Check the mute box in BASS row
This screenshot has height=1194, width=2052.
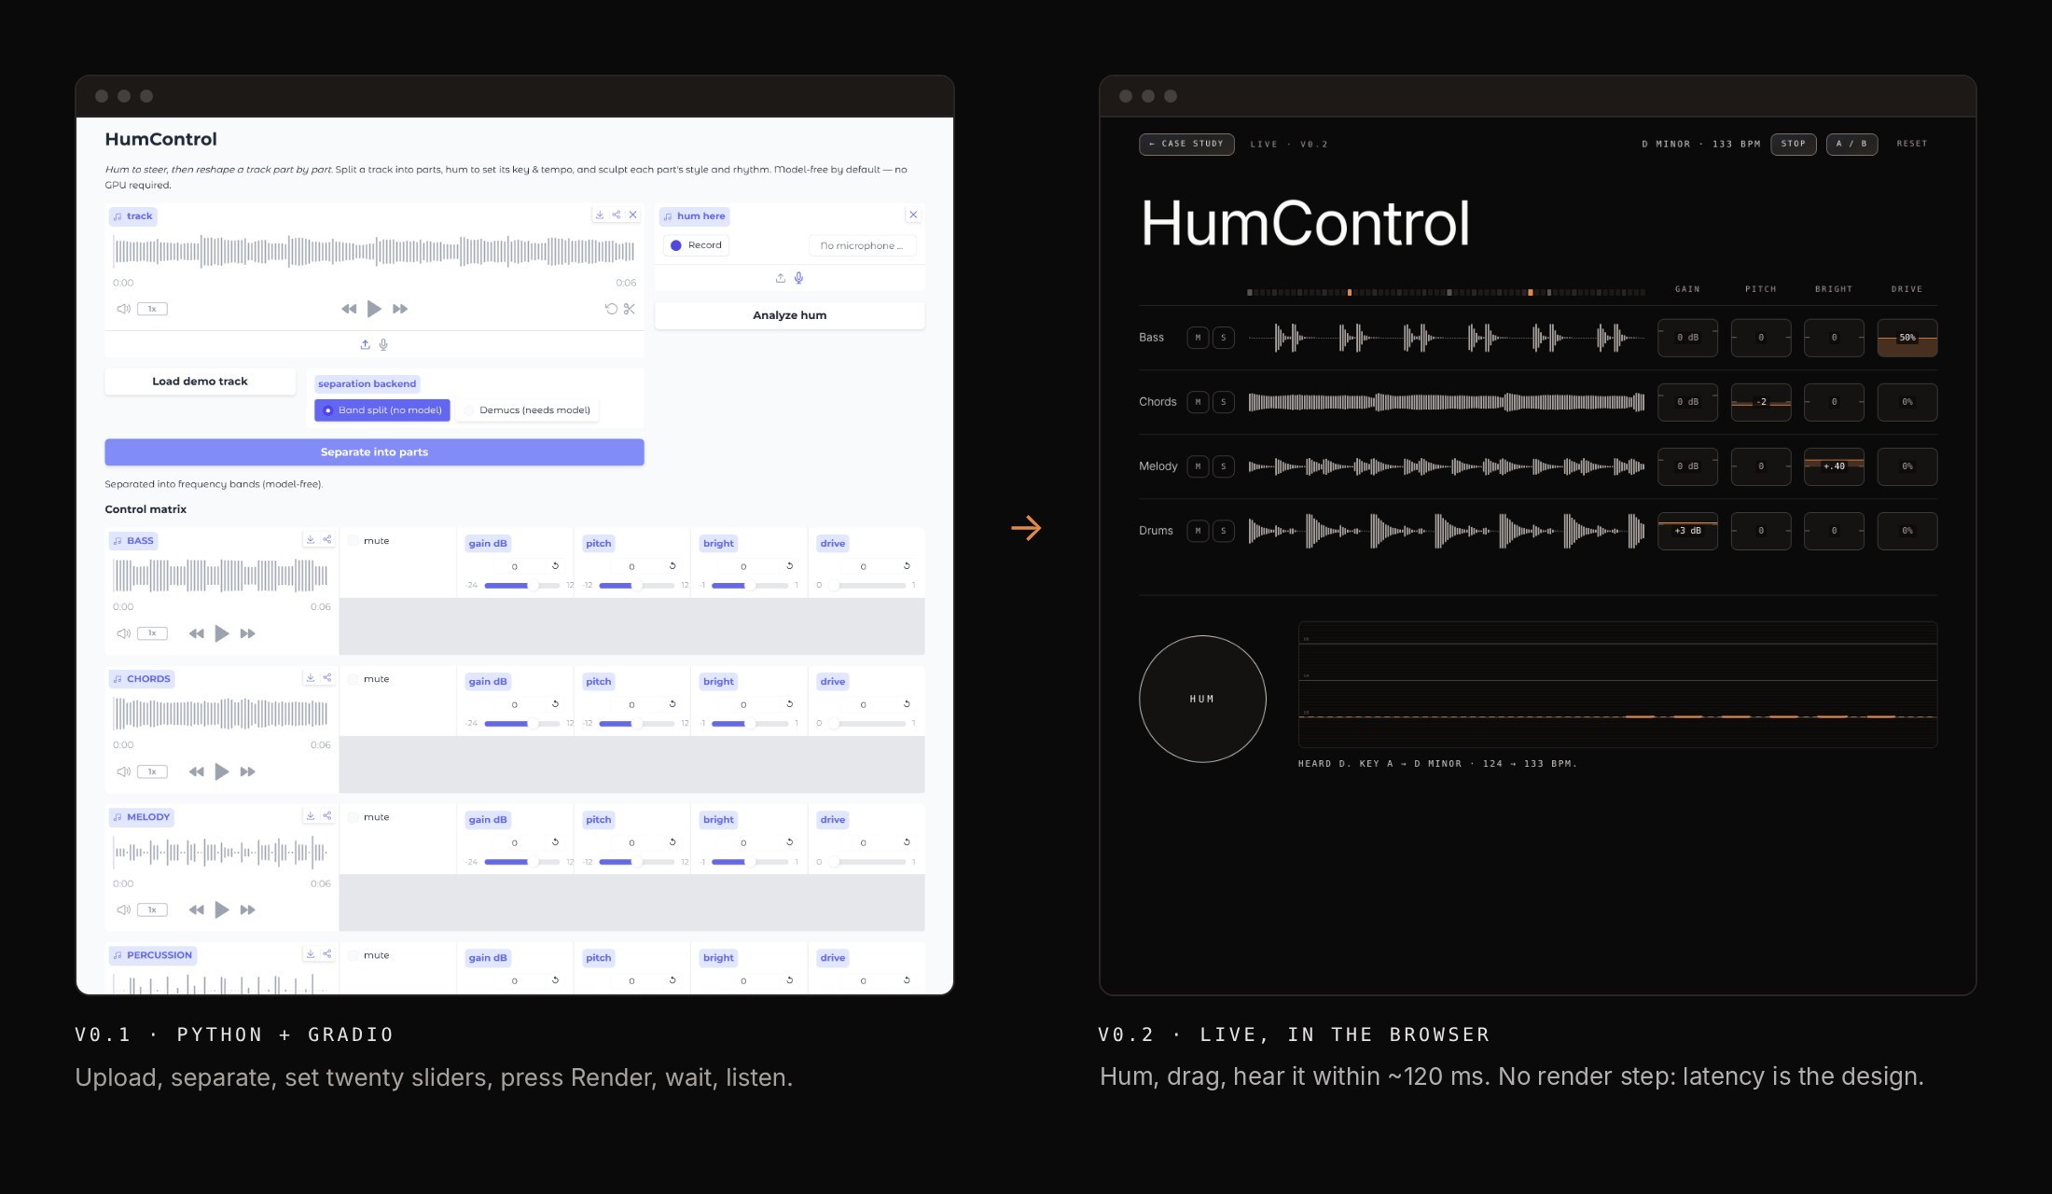point(354,541)
